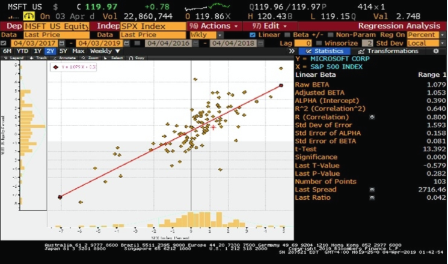
Task: Enable the second date range checkbox
Action: point(138,43)
